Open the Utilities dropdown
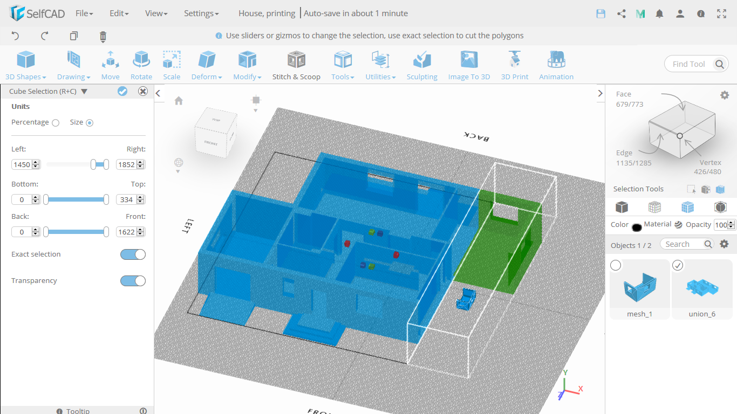This screenshot has height=414, width=737. click(x=380, y=65)
